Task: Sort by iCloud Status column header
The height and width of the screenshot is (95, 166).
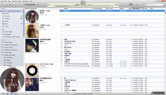Action: pos(98,9)
